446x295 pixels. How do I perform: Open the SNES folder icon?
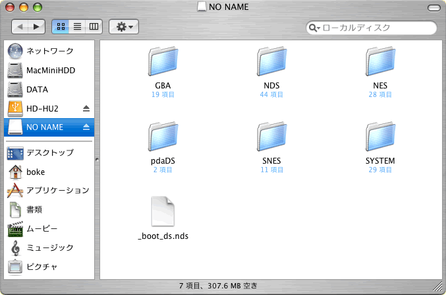271,137
